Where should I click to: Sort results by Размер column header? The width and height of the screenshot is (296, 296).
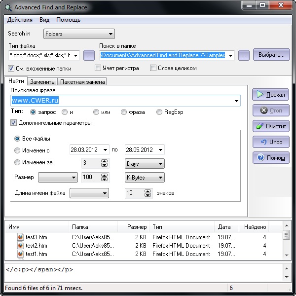click(136, 227)
